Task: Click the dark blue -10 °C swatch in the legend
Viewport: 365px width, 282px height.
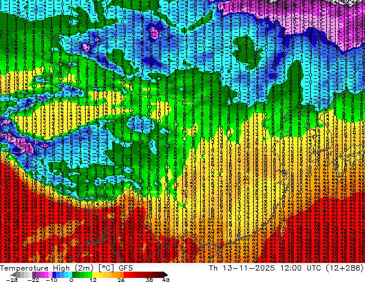Action: [x=54, y=275]
